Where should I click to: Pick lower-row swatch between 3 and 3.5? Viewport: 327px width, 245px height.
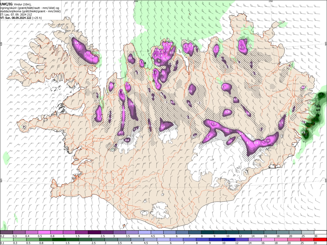tap(111, 239)
